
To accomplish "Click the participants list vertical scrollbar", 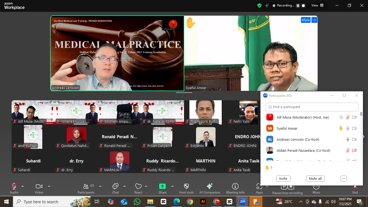I will point(361,135).
